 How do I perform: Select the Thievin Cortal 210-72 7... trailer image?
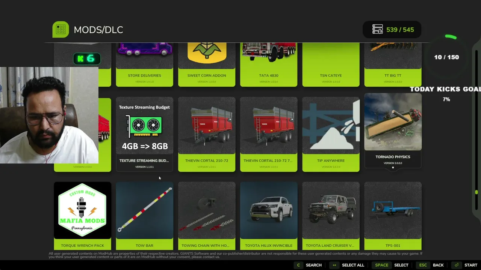click(x=269, y=126)
